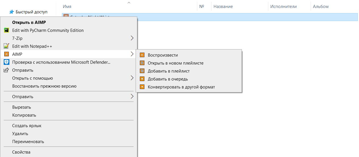This screenshot has height=157, width=359.
Task: Expand the lower Отправить submenu arrow
Action: (x=132, y=96)
